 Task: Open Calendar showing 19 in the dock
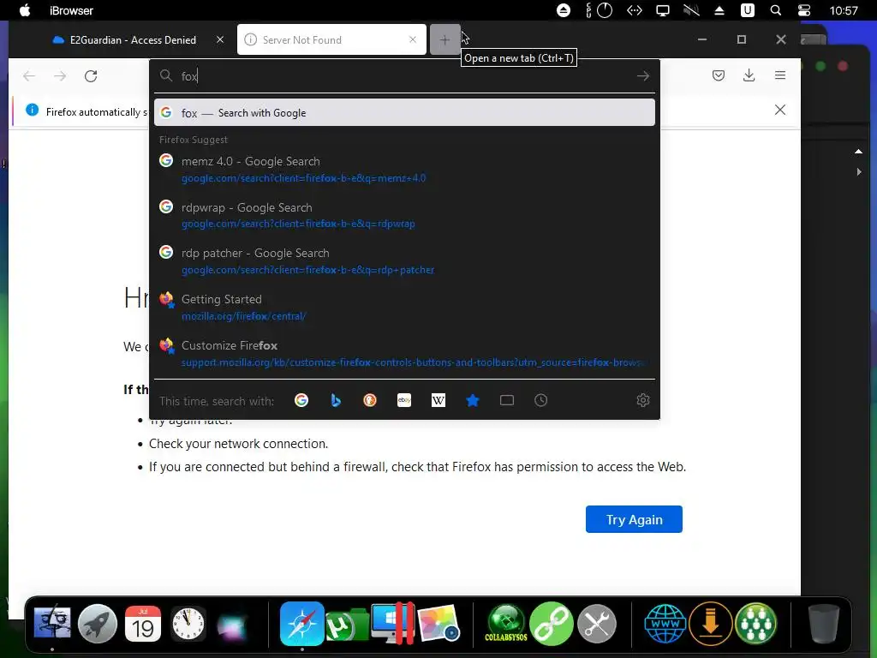[143, 623]
